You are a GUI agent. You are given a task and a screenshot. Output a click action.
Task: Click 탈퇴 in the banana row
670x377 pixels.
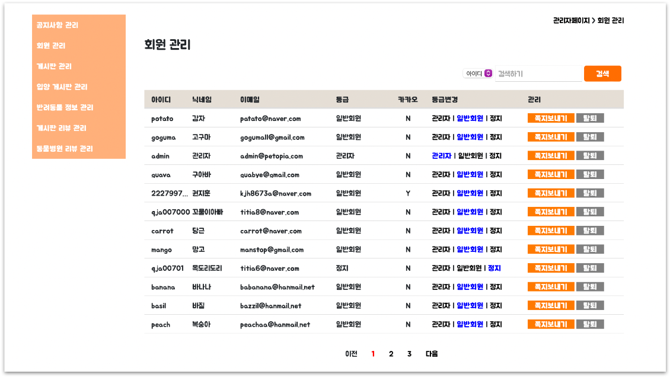coord(590,287)
